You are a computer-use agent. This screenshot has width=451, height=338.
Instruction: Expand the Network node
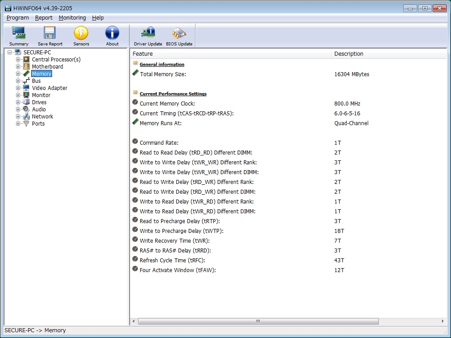(18, 117)
